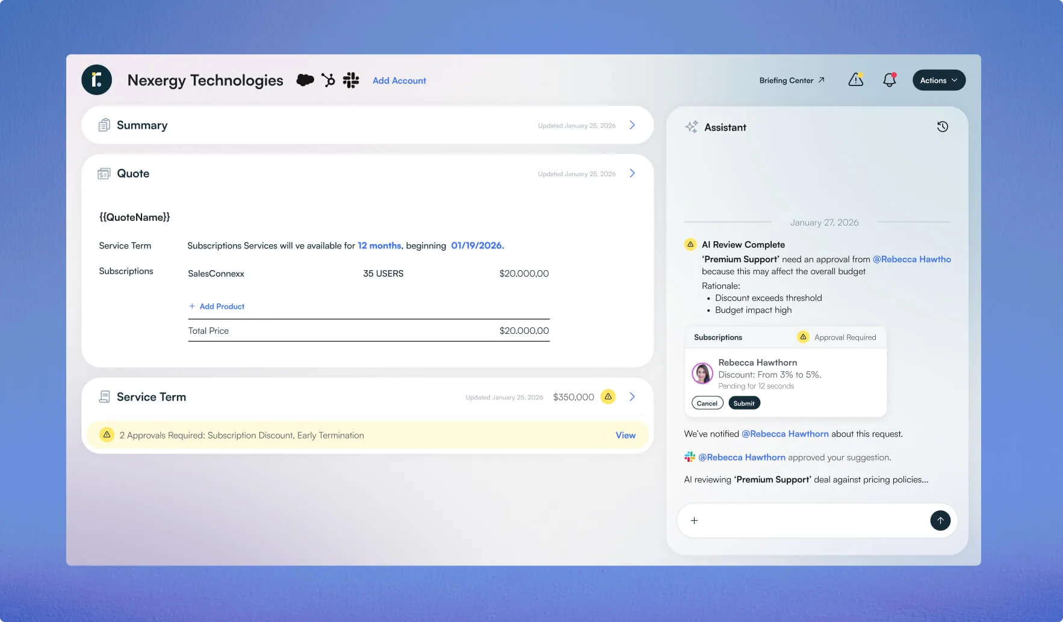This screenshot has width=1063, height=622.
Task: Expand the Summary section chevron
Action: [x=632, y=125]
